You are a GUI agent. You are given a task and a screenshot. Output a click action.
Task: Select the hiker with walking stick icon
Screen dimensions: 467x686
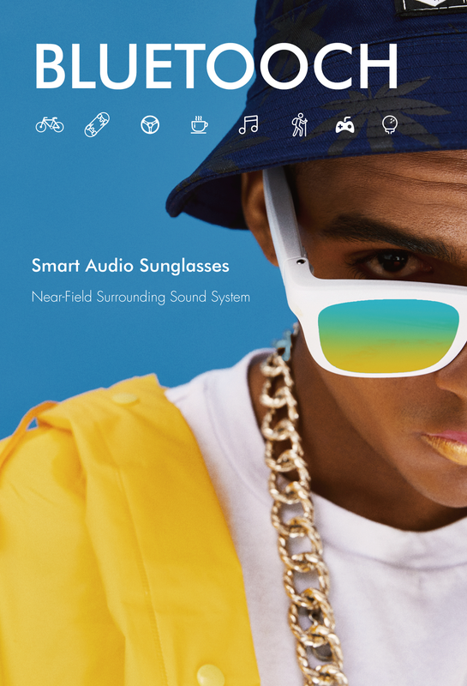pos(300,124)
